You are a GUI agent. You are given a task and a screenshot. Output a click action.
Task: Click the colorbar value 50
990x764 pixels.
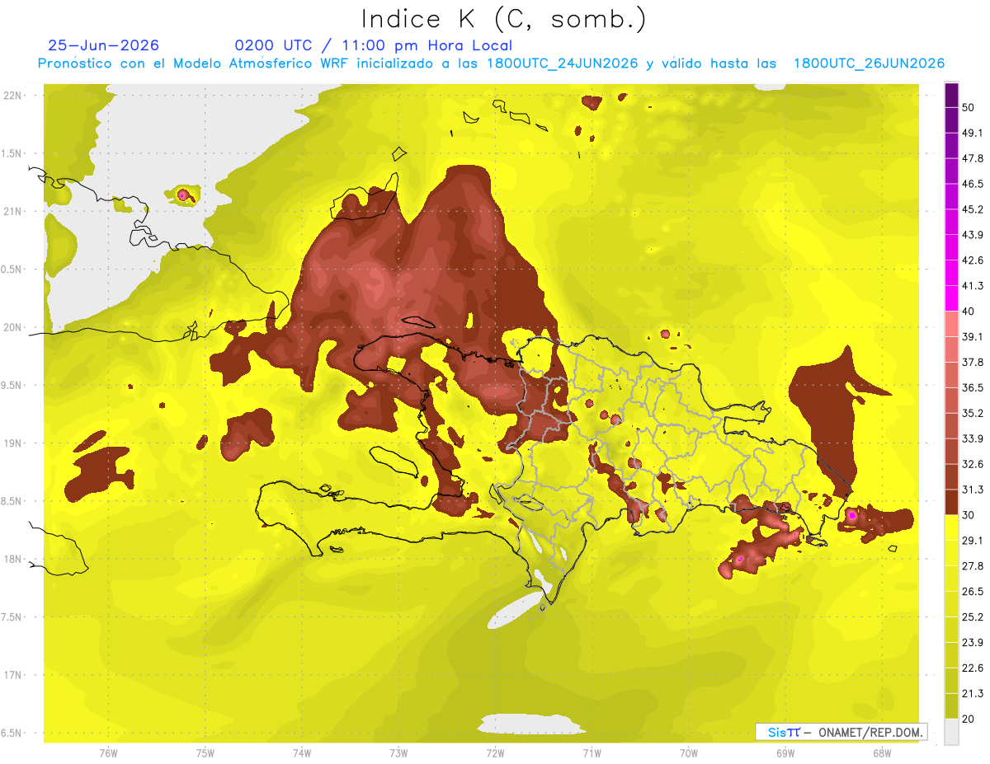pyautogui.click(x=969, y=107)
